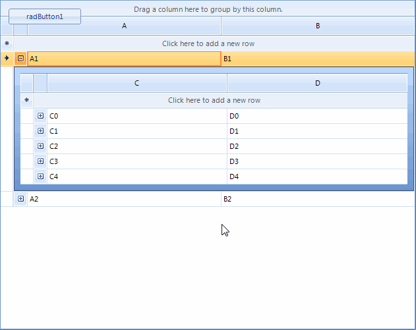Click column D header in child grid
The width and height of the screenshot is (416, 330).
coord(317,83)
